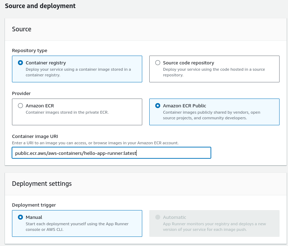Click the "Deployment trigger" field label
The height and width of the screenshot is (246, 288).
pos(34,205)
